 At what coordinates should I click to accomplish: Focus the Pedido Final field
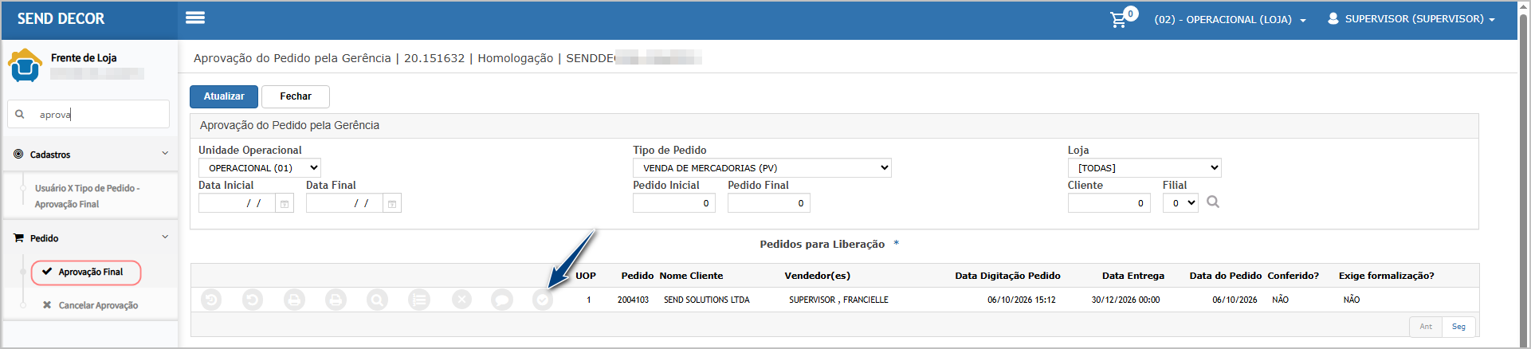[769, 203]
